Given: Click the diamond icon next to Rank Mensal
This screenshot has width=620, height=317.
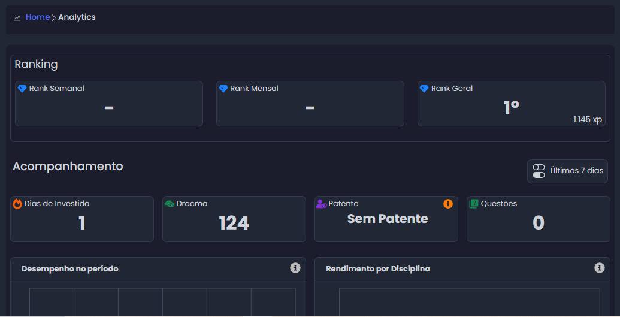Looking at the screenshot, I should [x=223, y=89].
